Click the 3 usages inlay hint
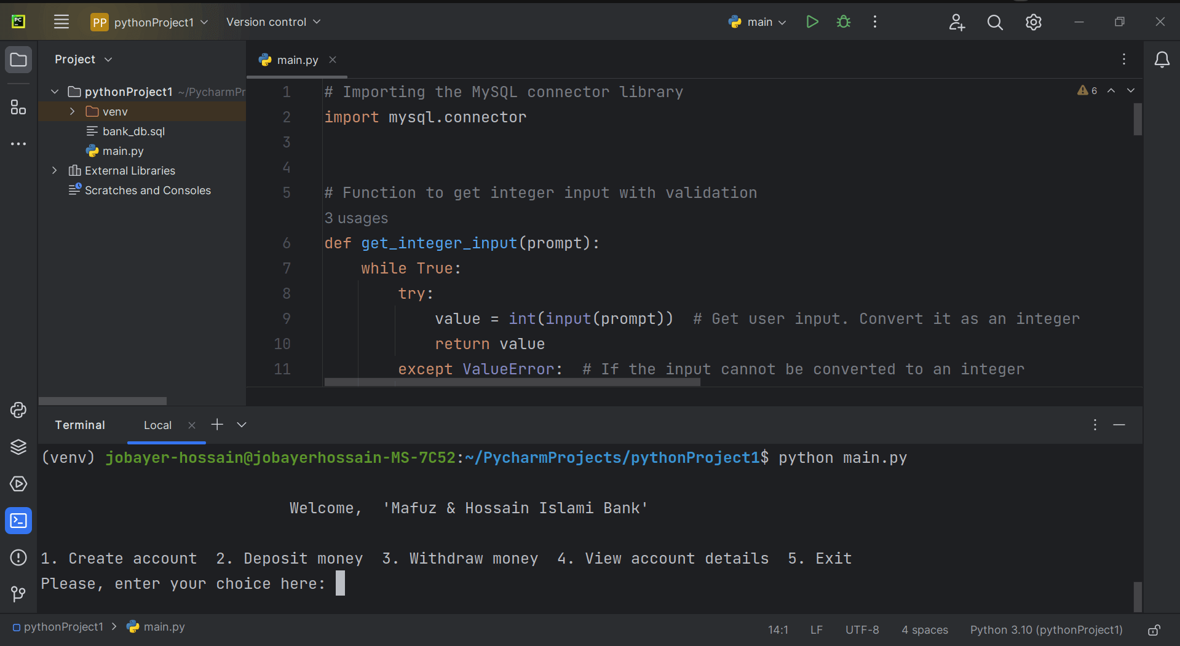 pos(356,218)
